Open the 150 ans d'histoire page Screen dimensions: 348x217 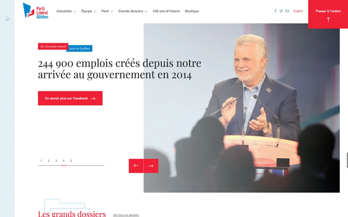pos(166,11)
